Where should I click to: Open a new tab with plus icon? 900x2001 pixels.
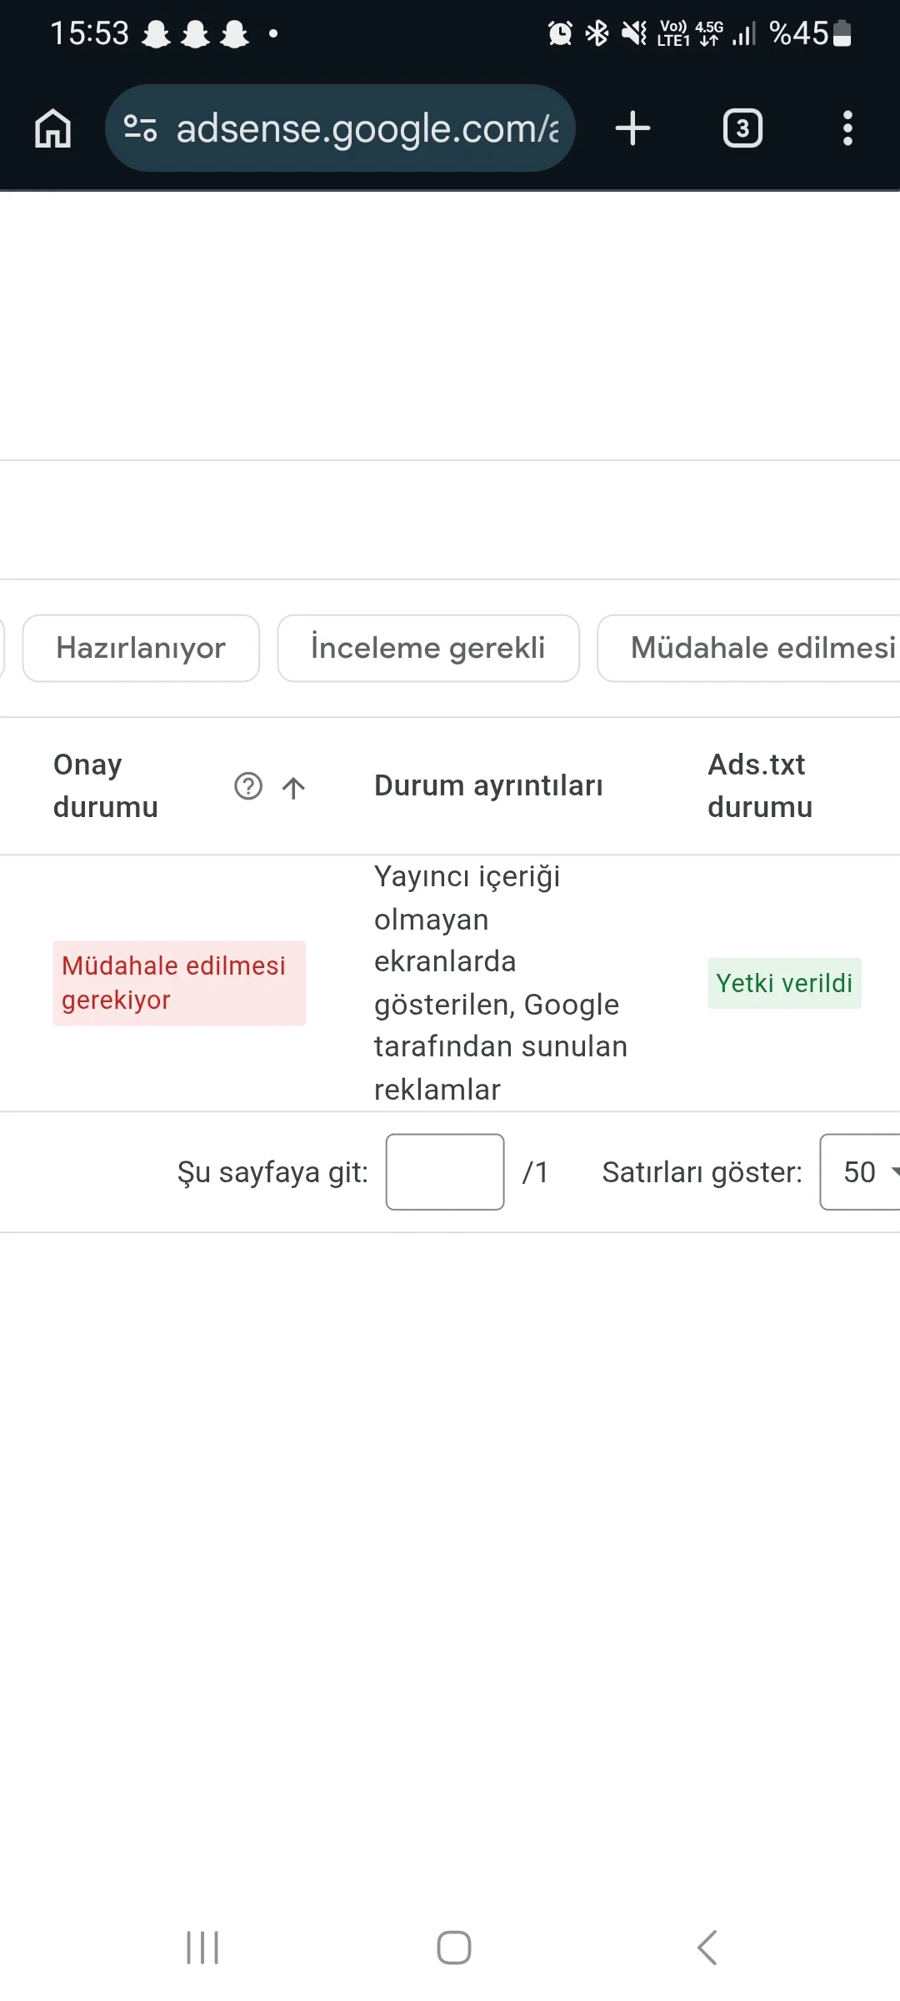(632, 128)
